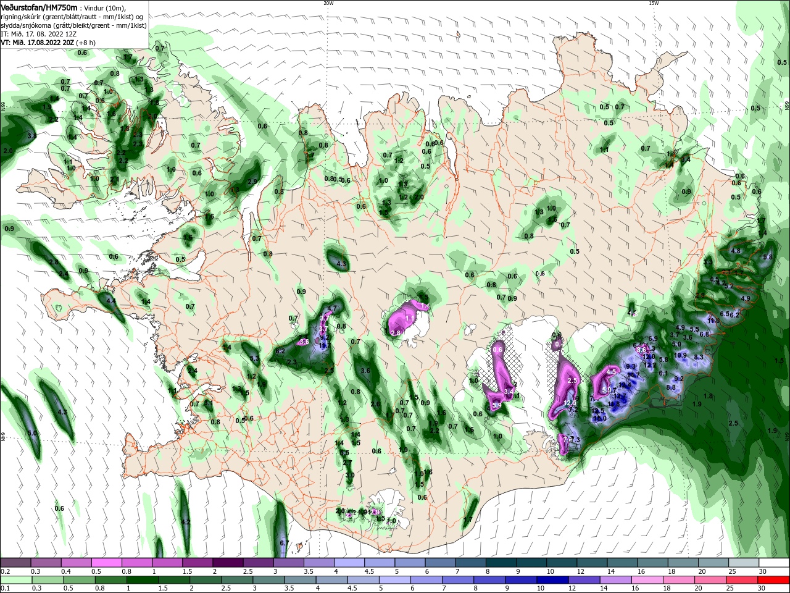Click the grey-purple 0.2 swatch in top legend row
Image resolution: width=790 pixels, height=593 pixels.
16,563
